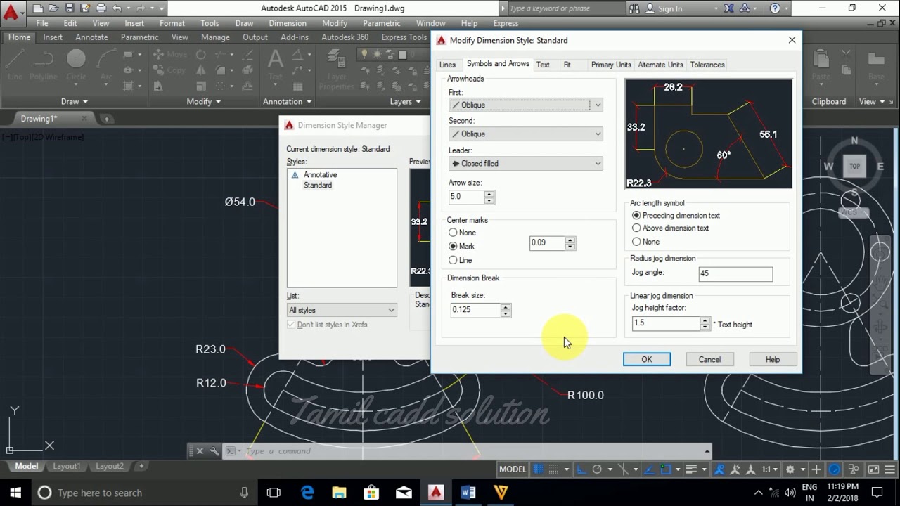This screenshot has width=900, height=506.
Task: Switch to the Primary Units tab
Action: (x=611, y=65)
